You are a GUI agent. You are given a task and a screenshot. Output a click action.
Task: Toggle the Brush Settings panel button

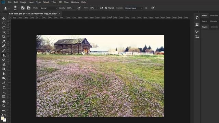click(23, 8)
